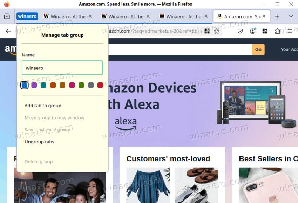Open a new tab with plus button
Viewport: 298px width, 203px height.
277,16
